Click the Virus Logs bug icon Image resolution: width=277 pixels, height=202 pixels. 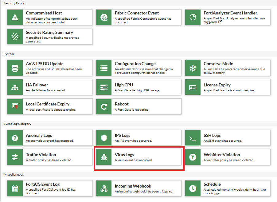click(x=104, y=157)
